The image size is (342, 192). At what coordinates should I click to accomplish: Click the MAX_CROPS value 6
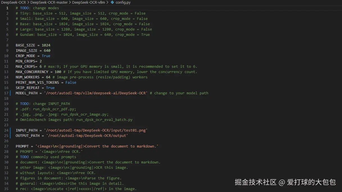click(x=40, y=67)
